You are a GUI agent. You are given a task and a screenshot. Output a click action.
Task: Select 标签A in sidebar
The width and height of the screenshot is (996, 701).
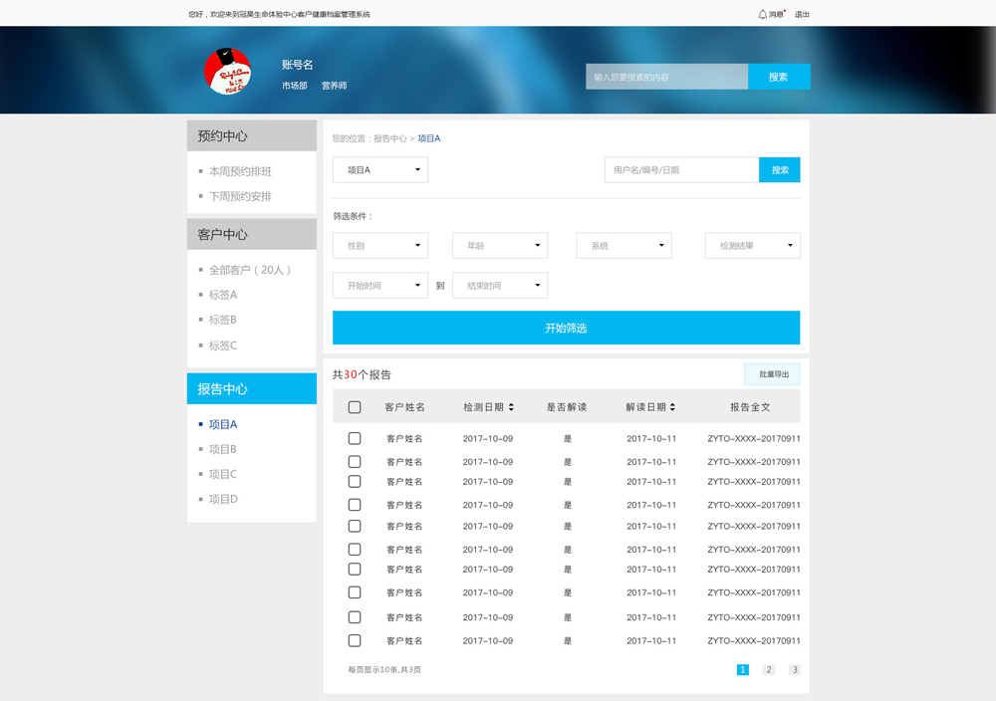223,295
